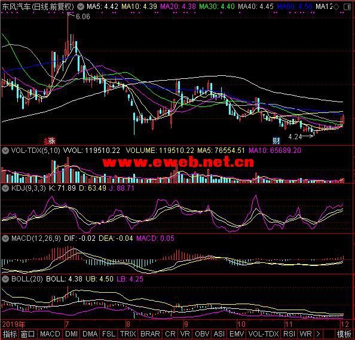Expand the dropdown next to 东风汽车 title

pyautogui.click(x=80, y=7)
